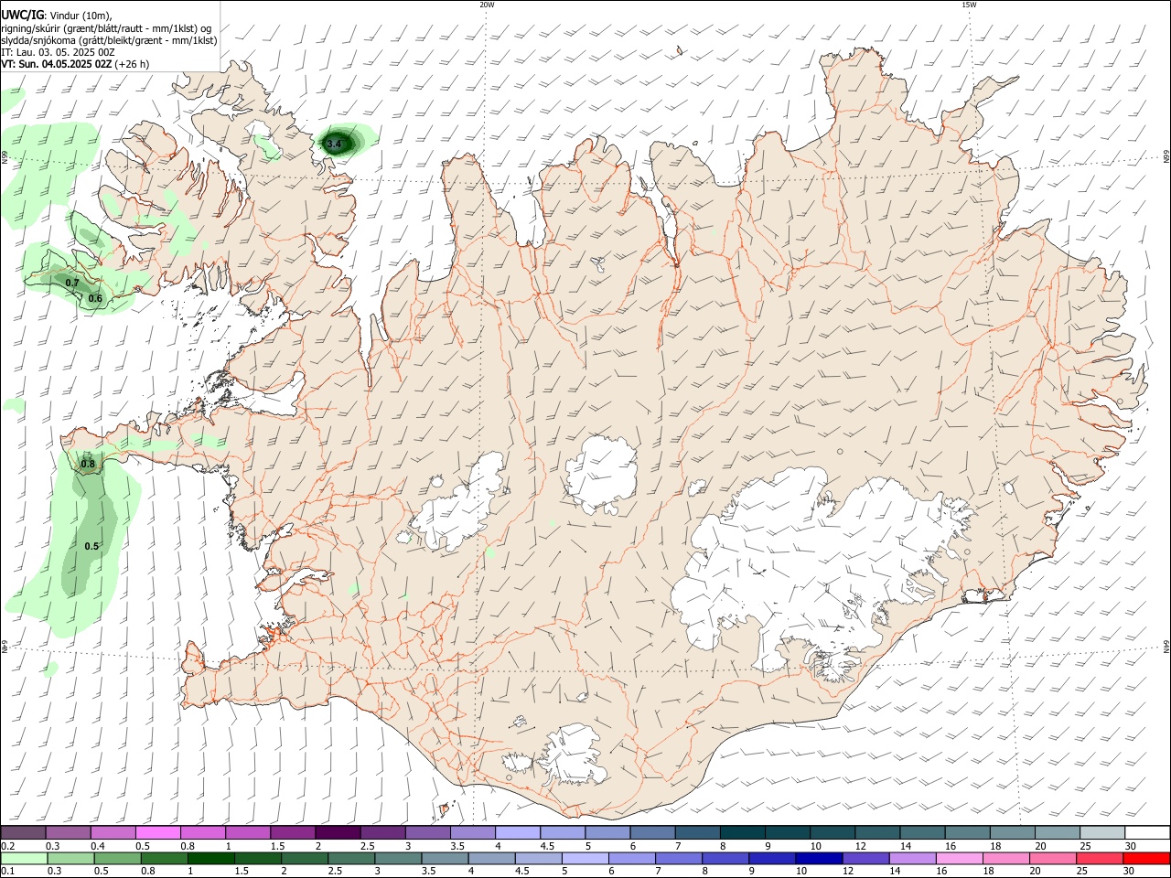
Task: Select the 0.7 precipitation value label
Action: tap(72, 283)
